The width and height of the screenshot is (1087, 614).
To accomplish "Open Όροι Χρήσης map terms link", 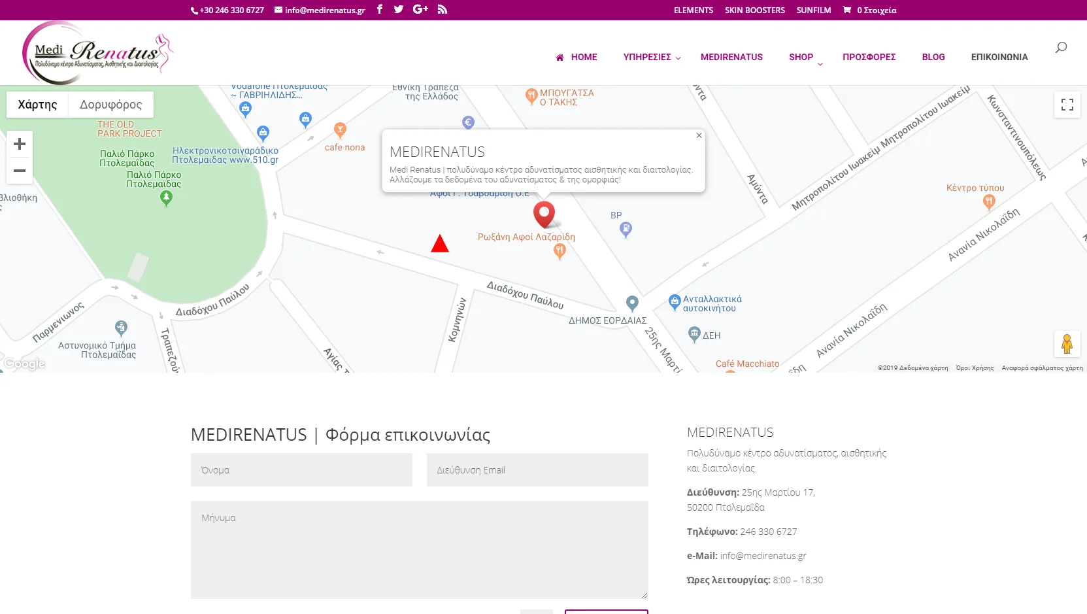I will point(975,368).
